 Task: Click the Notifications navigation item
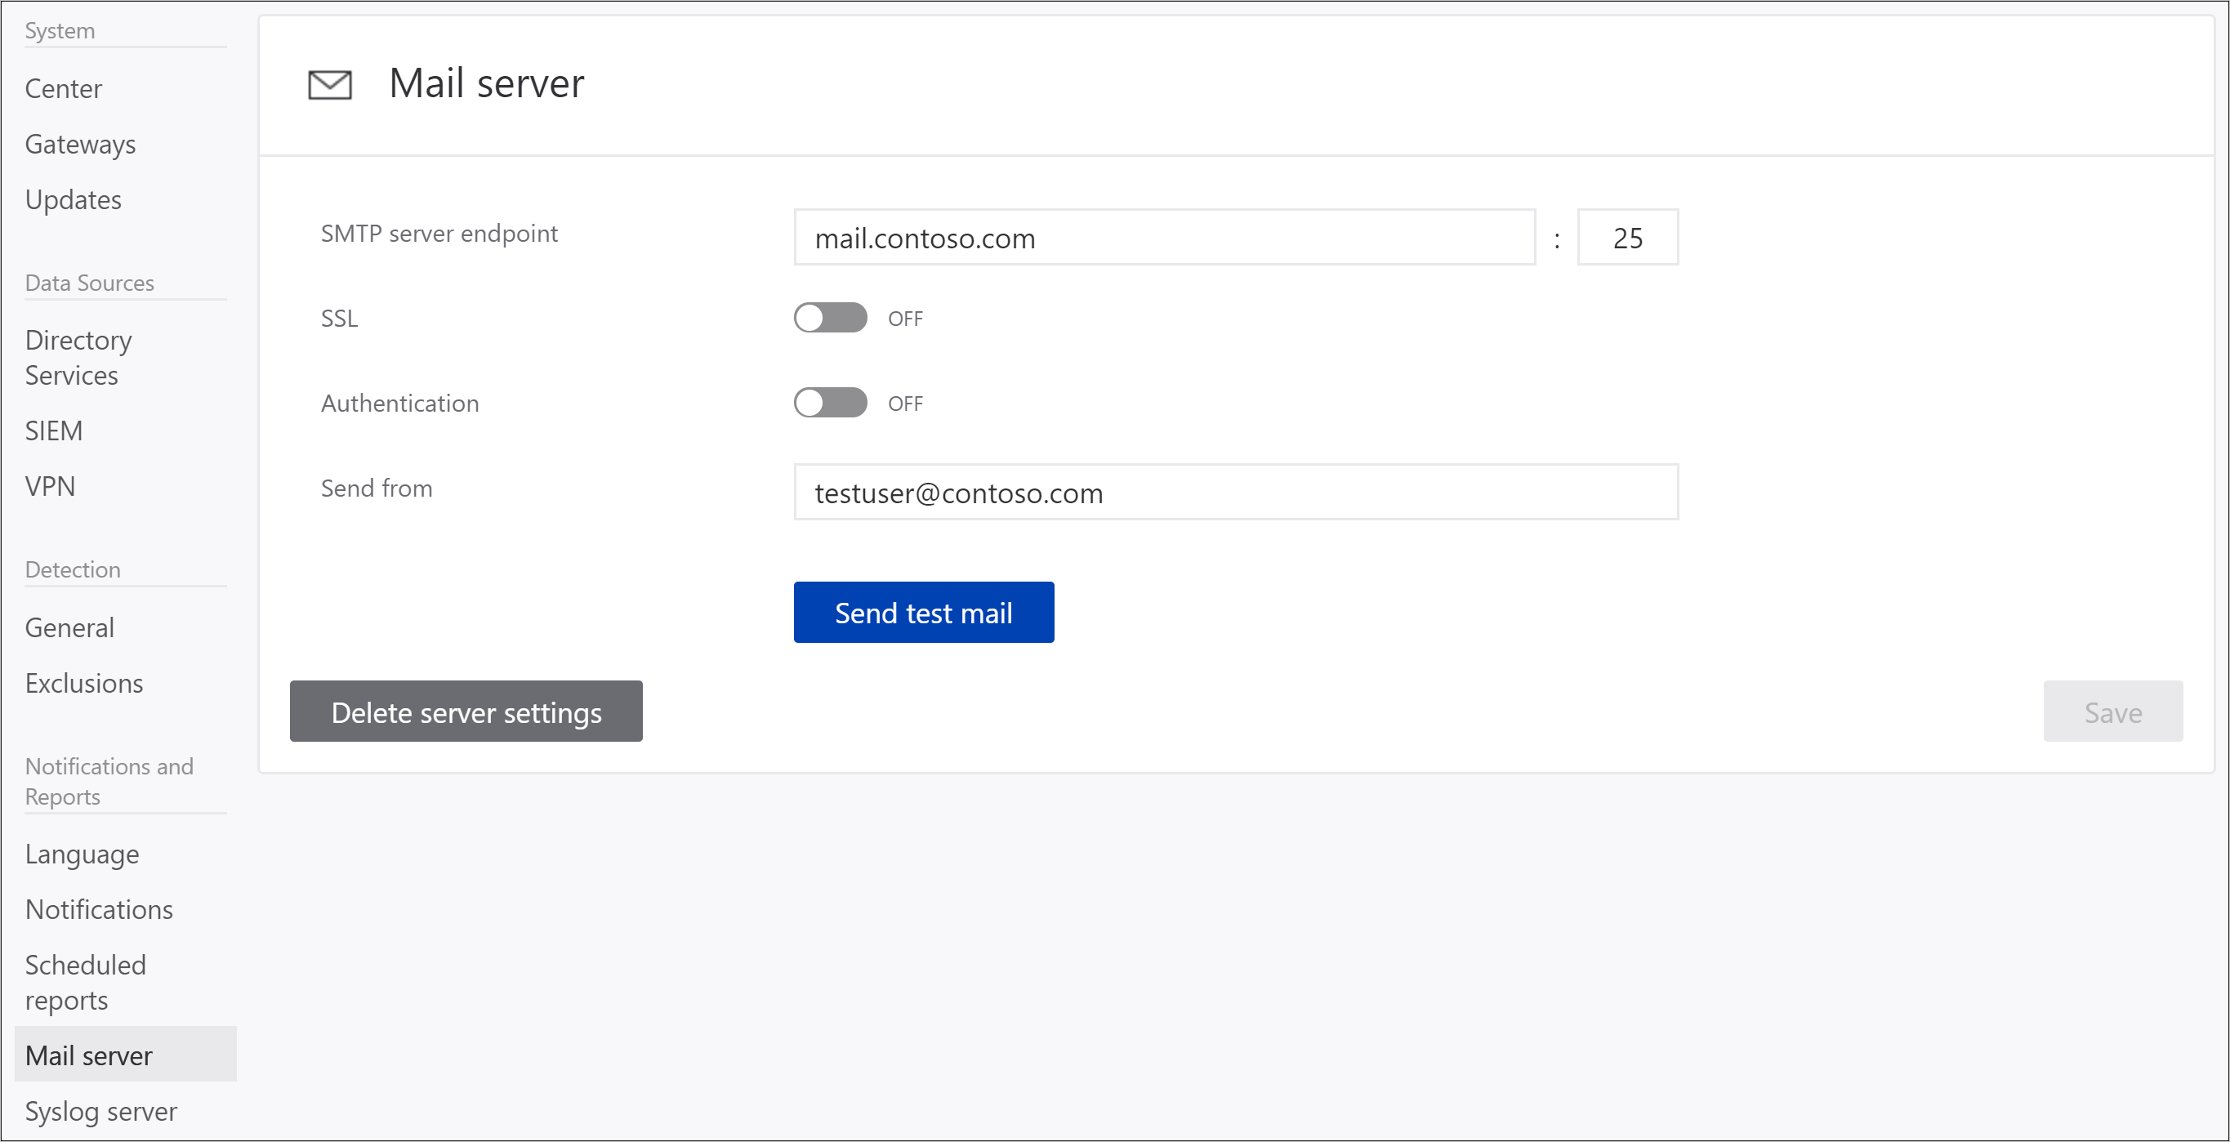pyautogui.click(x=97, y=908)
